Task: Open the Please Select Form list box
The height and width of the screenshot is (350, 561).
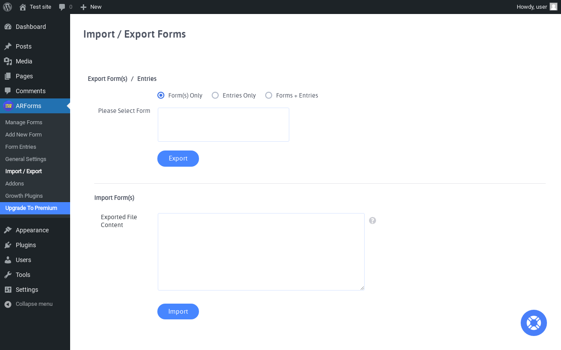Action: click(224, 125)
